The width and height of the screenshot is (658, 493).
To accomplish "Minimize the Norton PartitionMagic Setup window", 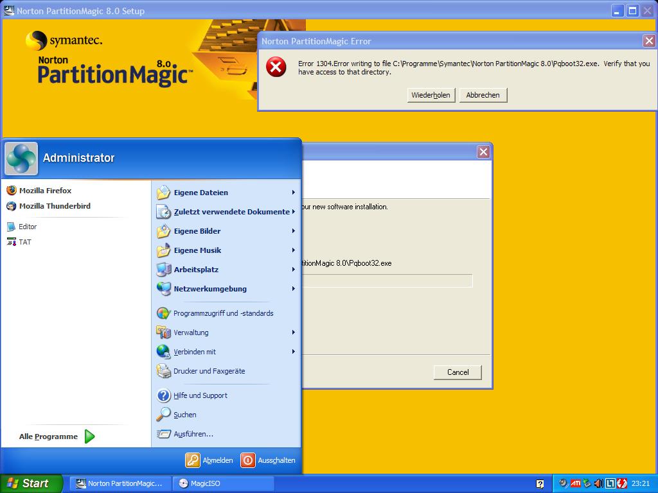I will [x=618, y=10].
